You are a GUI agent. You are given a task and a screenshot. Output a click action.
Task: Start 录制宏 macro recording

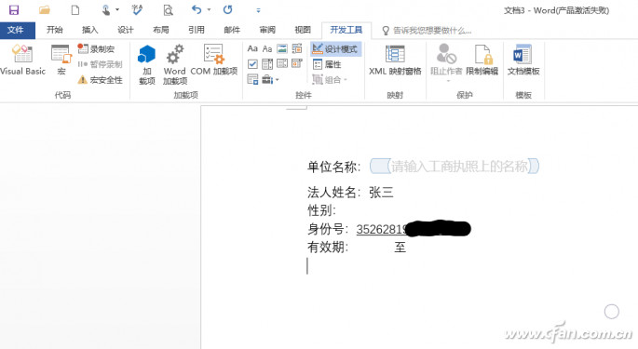click(97, 48)
